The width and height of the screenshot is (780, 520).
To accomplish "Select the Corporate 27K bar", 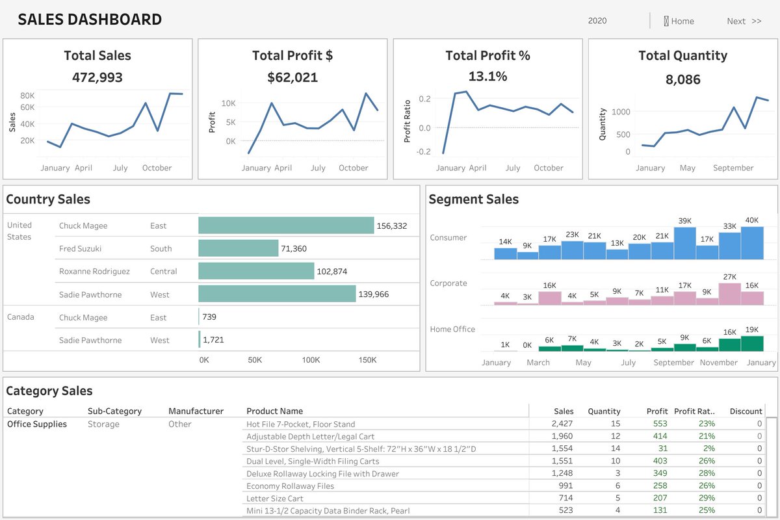I will click(730, 294).
